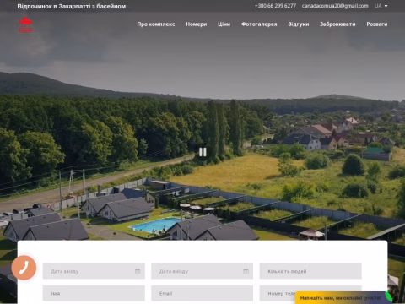Click the green Jivochat leaf icon
This screenshot has height=304, width=405.
(x=388, y=297)
